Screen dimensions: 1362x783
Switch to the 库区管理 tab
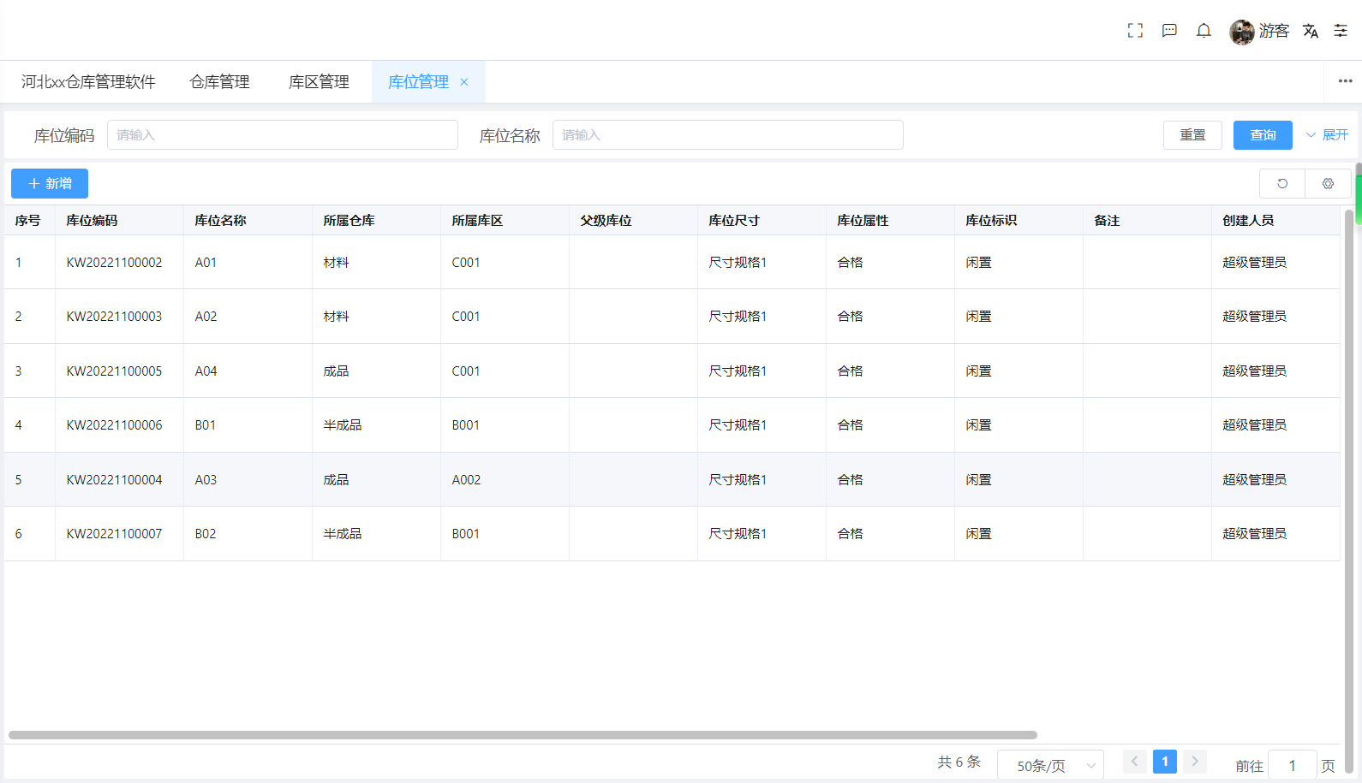319,82
